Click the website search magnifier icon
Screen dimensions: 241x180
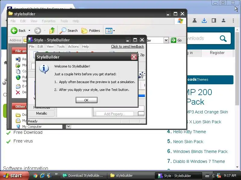point(223,38)
